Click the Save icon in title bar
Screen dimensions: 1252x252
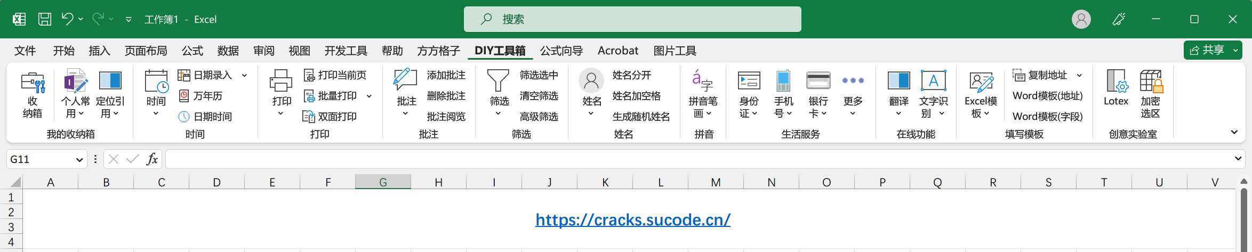click(45, 19)
